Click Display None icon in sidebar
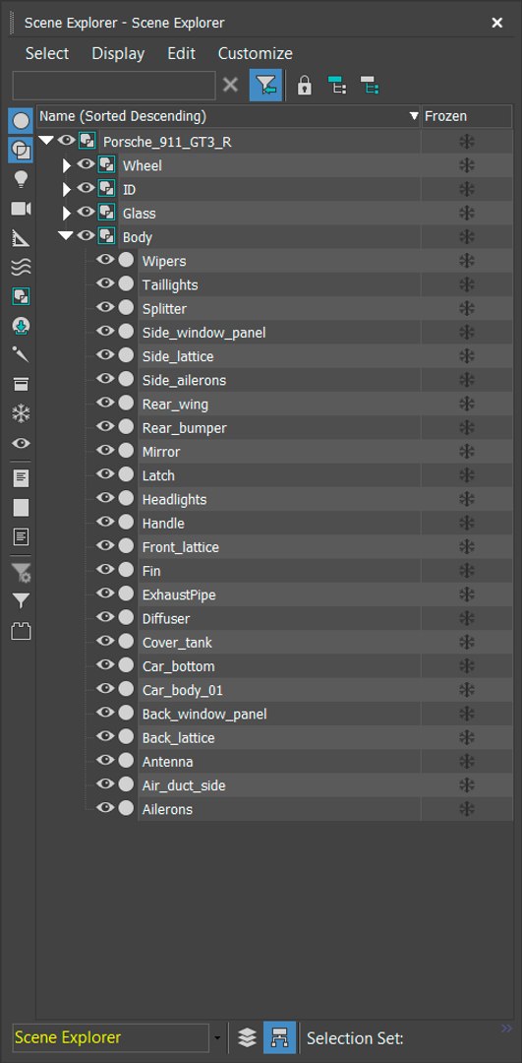522x1063 pixels. click(21, 507)
